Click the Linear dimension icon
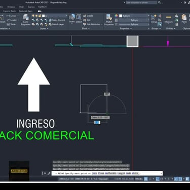 coord(8,16)
